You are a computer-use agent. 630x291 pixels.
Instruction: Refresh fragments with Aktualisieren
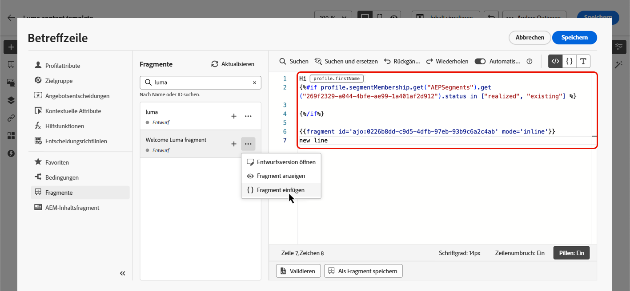[x=233, y=64]
